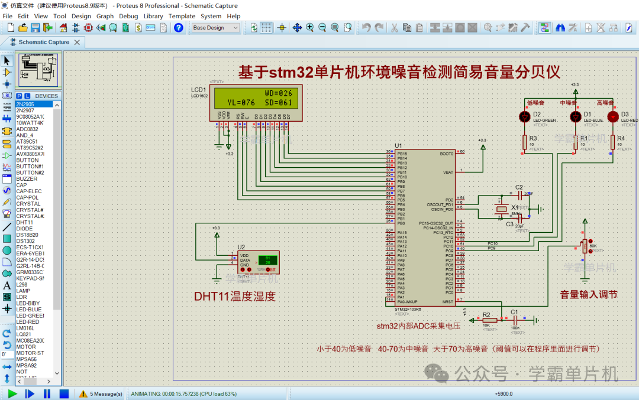This screenshot has width=639, height=400.
Task: Pause the running simulation
Action: point(47,394)
